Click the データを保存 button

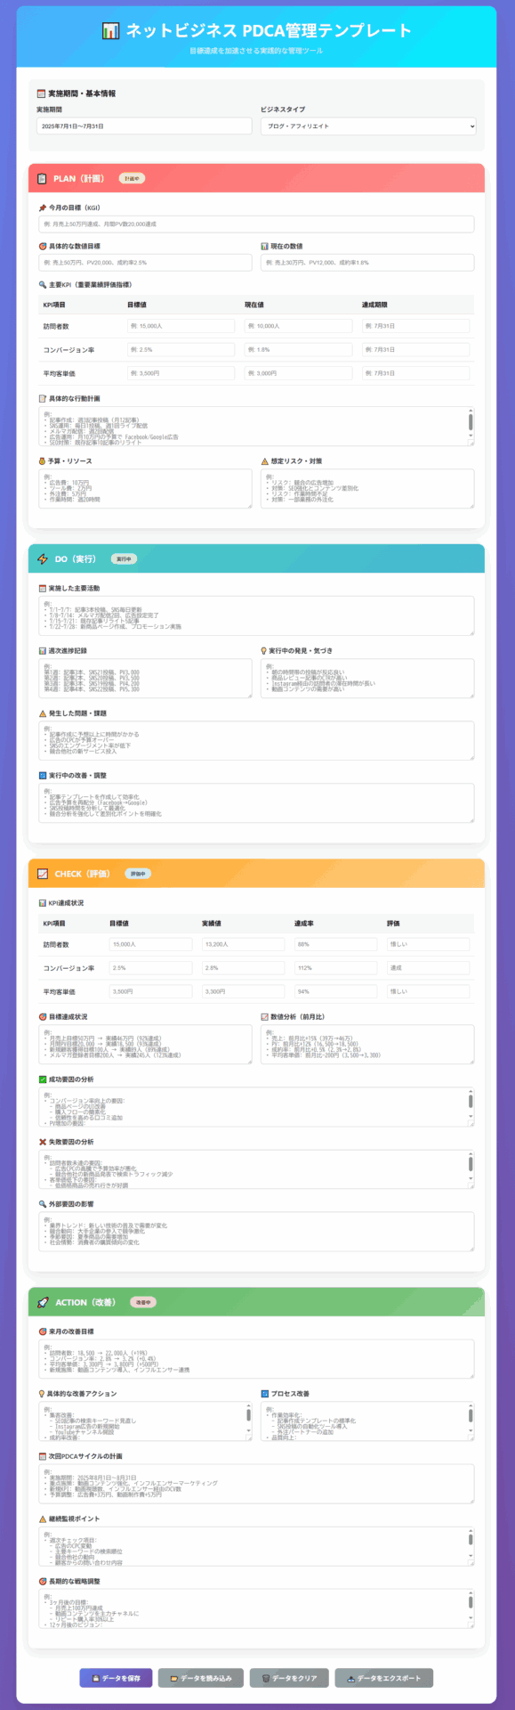click(x=117, y=1678)
